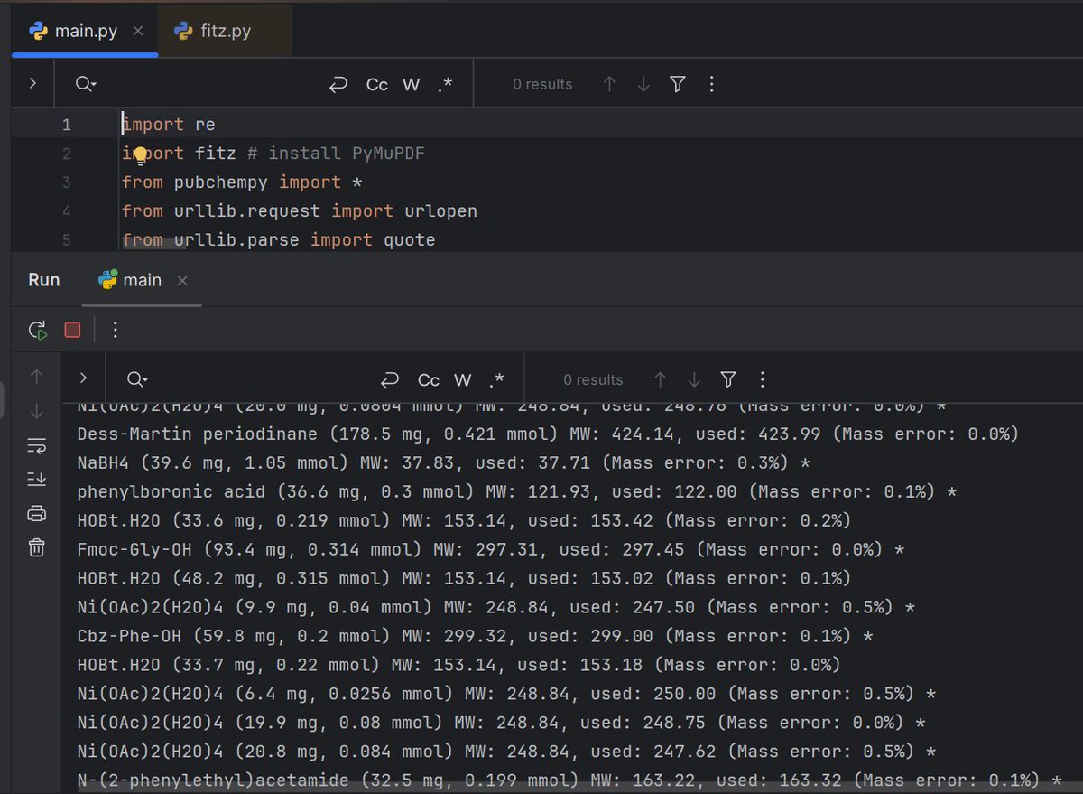Clear all console output with trash icon

click(37, 547)
